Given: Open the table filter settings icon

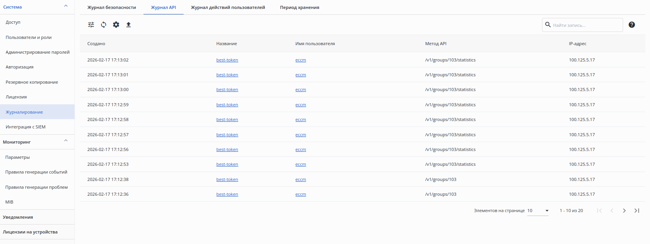Looking at the screenshot, I should tap(91, 25).
